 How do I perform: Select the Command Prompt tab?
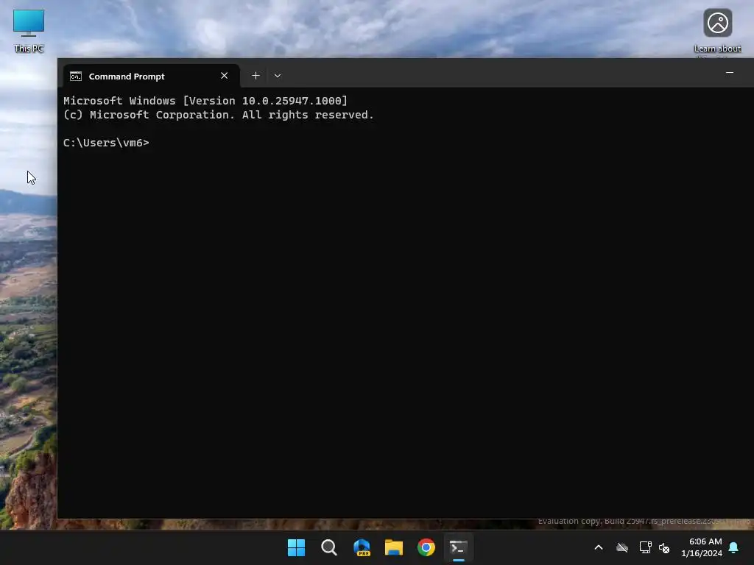[152, 76]
